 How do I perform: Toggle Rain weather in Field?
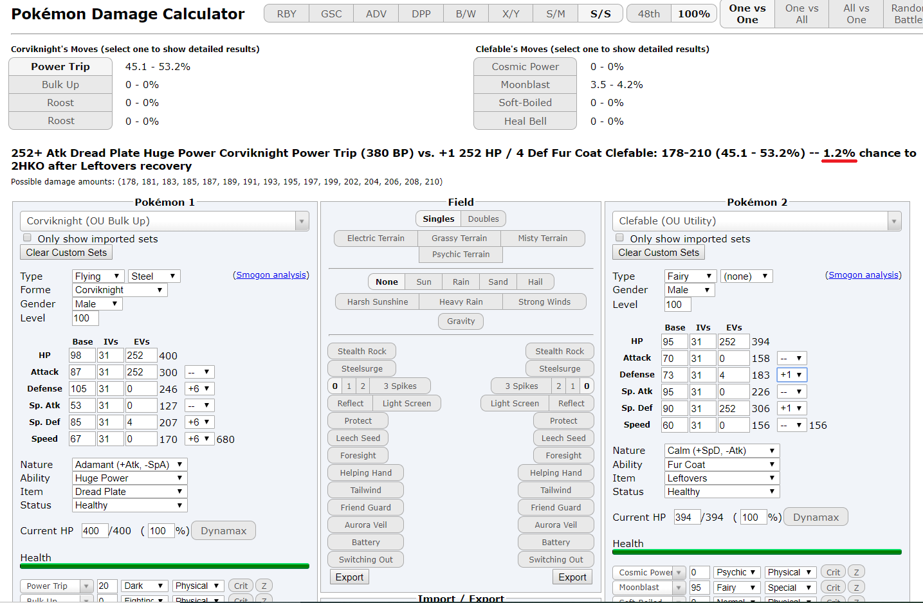pos(461,282)
